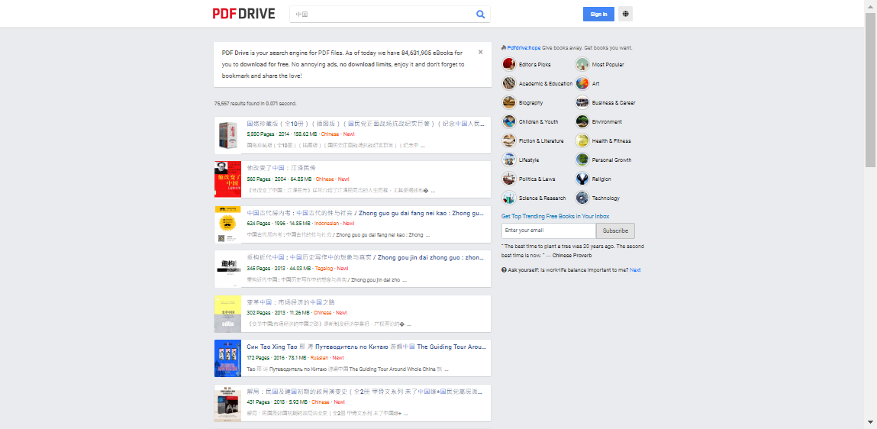
Task: Open Academic & Education category icon
Action: [x=509, y=83]
